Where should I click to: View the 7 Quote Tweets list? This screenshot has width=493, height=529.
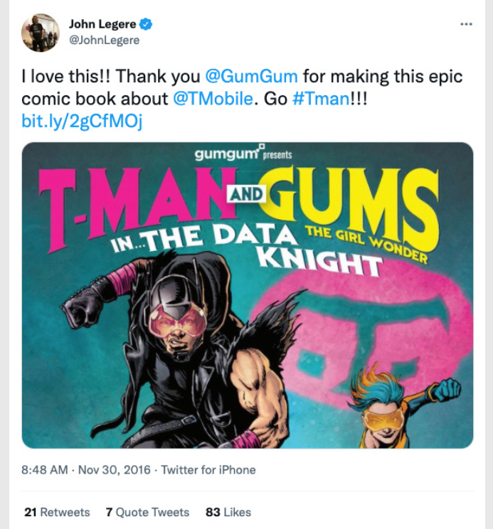click(147, 512)
